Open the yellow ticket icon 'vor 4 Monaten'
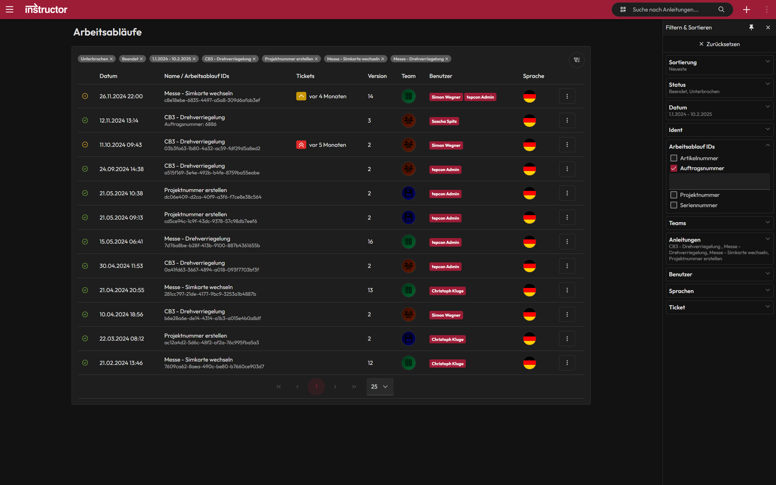Screen dimensions: 776x485 [301, 96]
